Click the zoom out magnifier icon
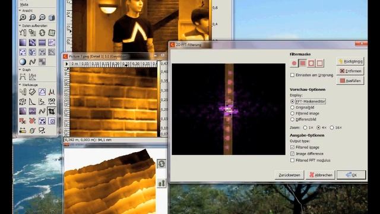380x214 pixels. (x=42, y=17)
